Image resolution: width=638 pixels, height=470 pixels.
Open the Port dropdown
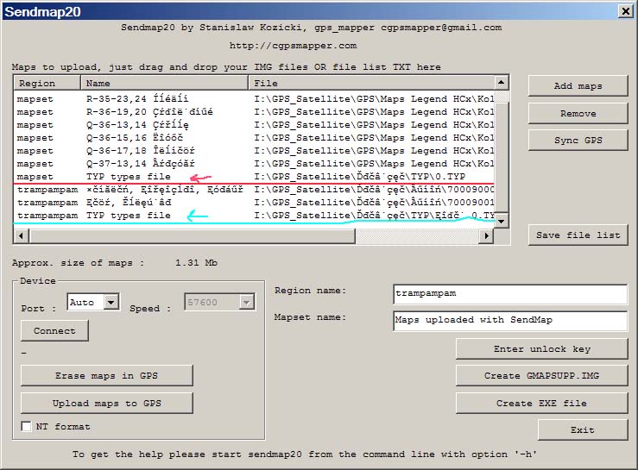[x=111, y=303]
